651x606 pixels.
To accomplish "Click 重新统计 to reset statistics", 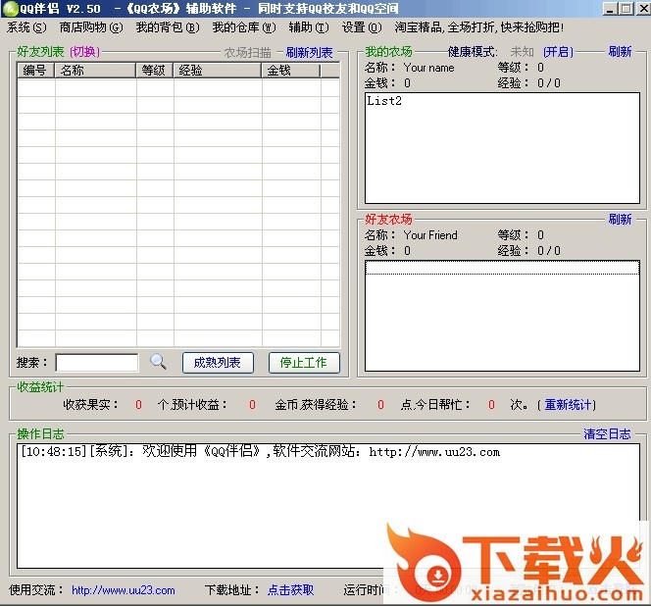I will point(569,404).
